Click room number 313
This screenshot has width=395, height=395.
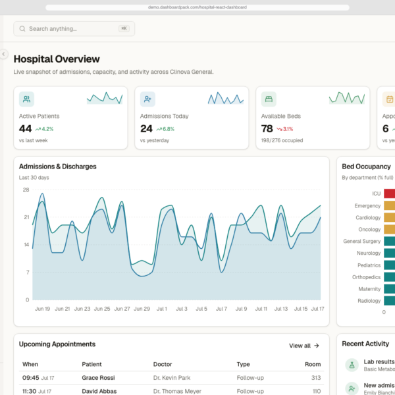click(x=316, y=378)
